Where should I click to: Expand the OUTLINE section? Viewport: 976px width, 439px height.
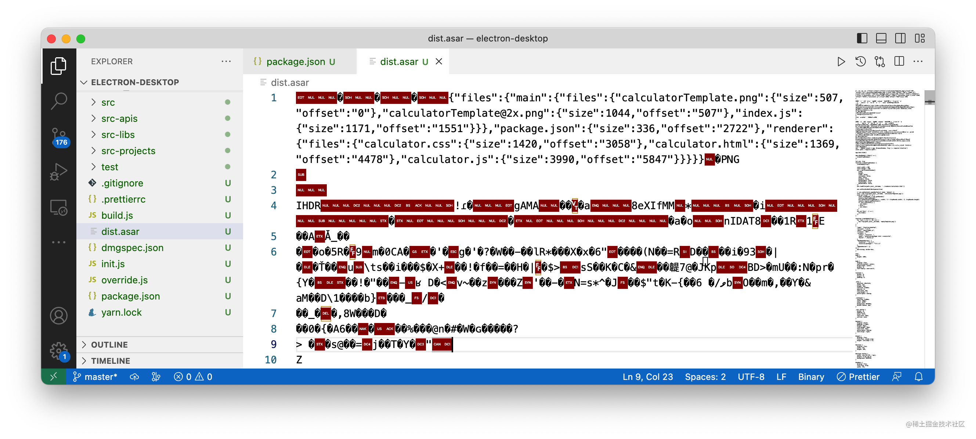point(159,344)
